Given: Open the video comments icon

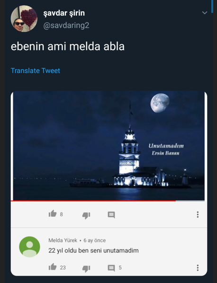Looking at the screenshot, I should (x=111, y=215).
